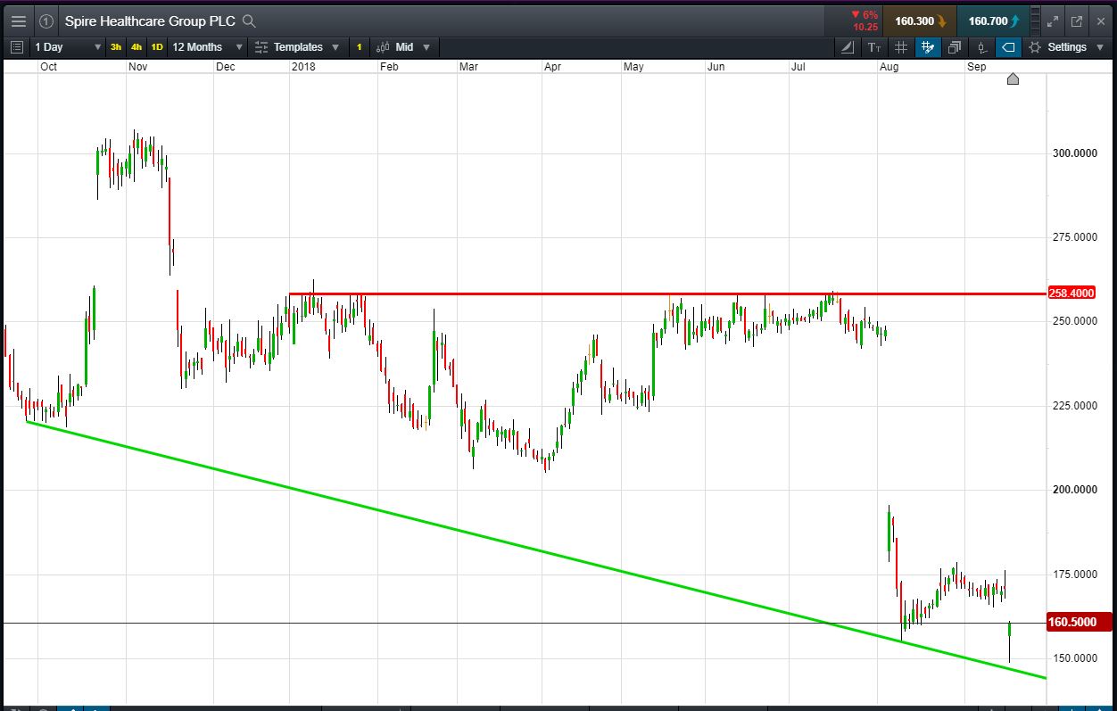Toggle the chart grid lines
1117x711 pixels.
pos(901,47)
